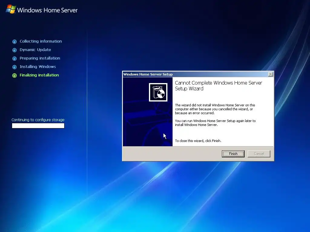The height and width of the screenshot is (232, 310).
Task: Click the Cannot Complete Windows Home Server heading
Action: [219, 85]
